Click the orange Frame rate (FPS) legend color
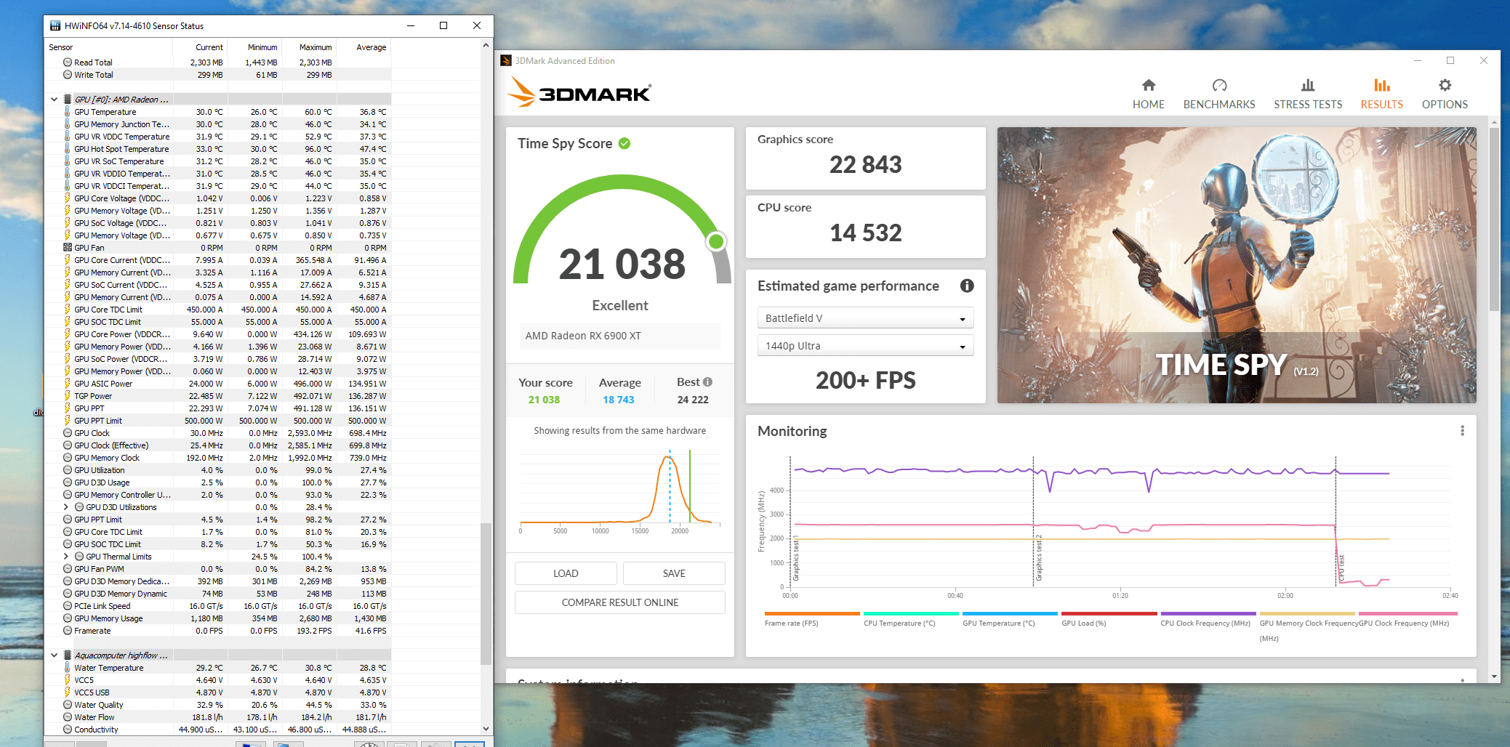The width and height of the screenshot is (1510, 747). pos(812,614)
